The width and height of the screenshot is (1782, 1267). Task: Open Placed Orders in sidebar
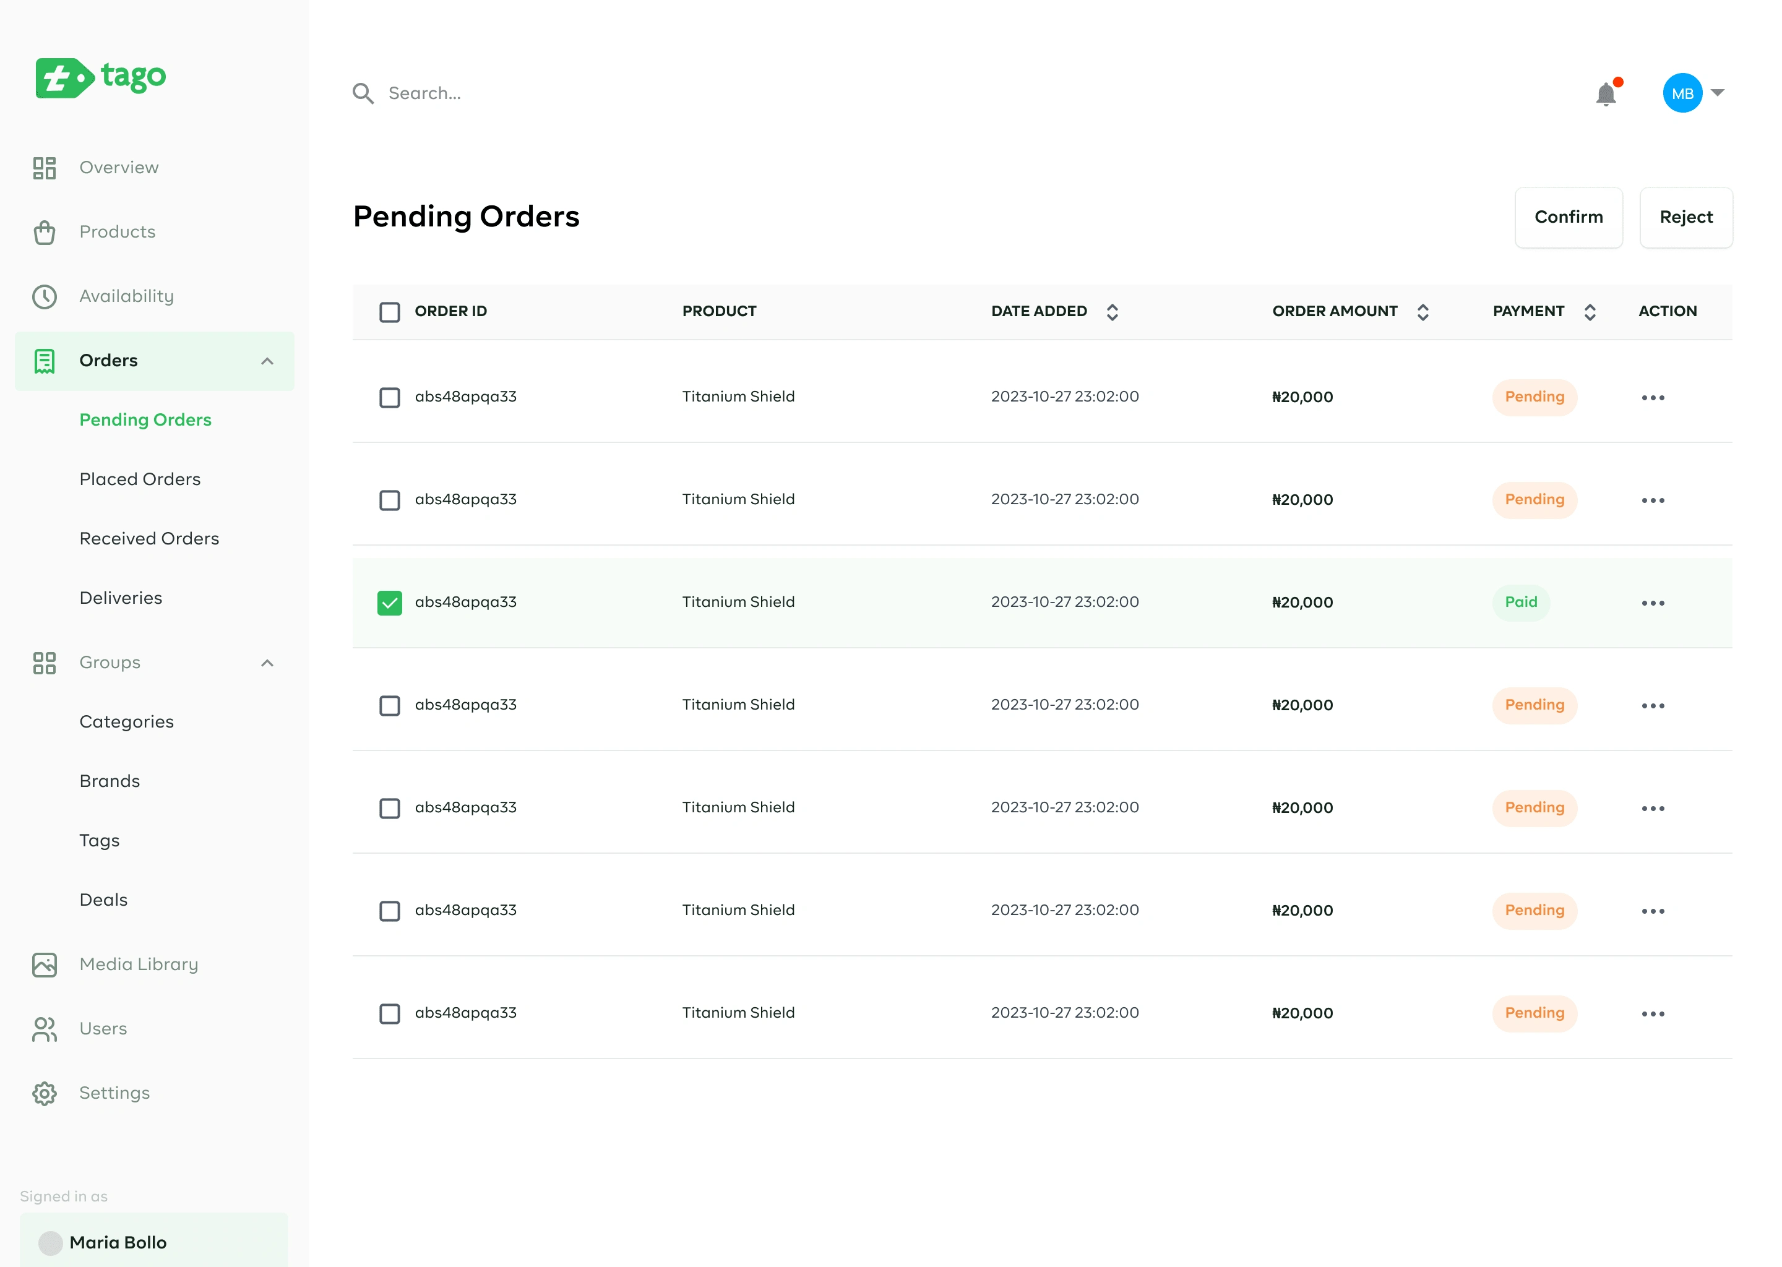[x=140, y=479]
